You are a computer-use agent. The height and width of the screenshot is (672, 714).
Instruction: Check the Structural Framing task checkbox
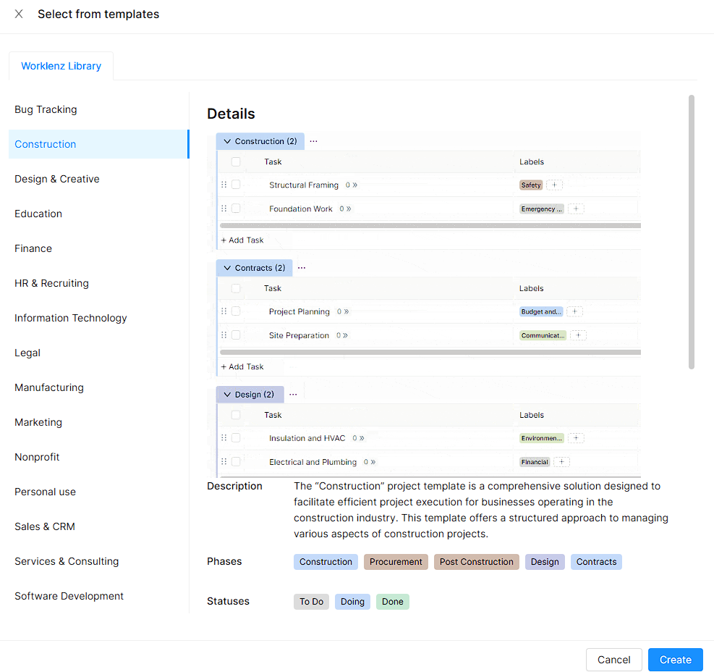(x=236, y=185)
